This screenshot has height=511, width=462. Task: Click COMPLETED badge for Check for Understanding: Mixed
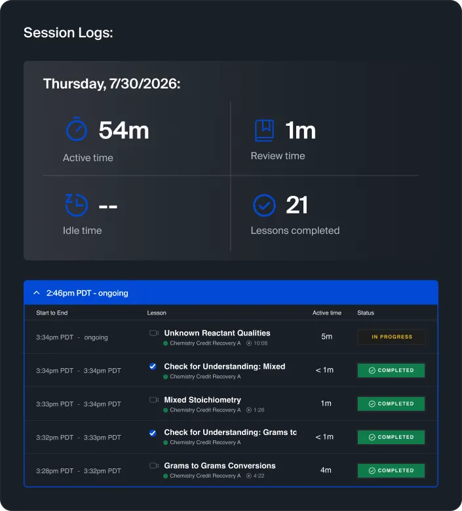[x=391, y=370]
